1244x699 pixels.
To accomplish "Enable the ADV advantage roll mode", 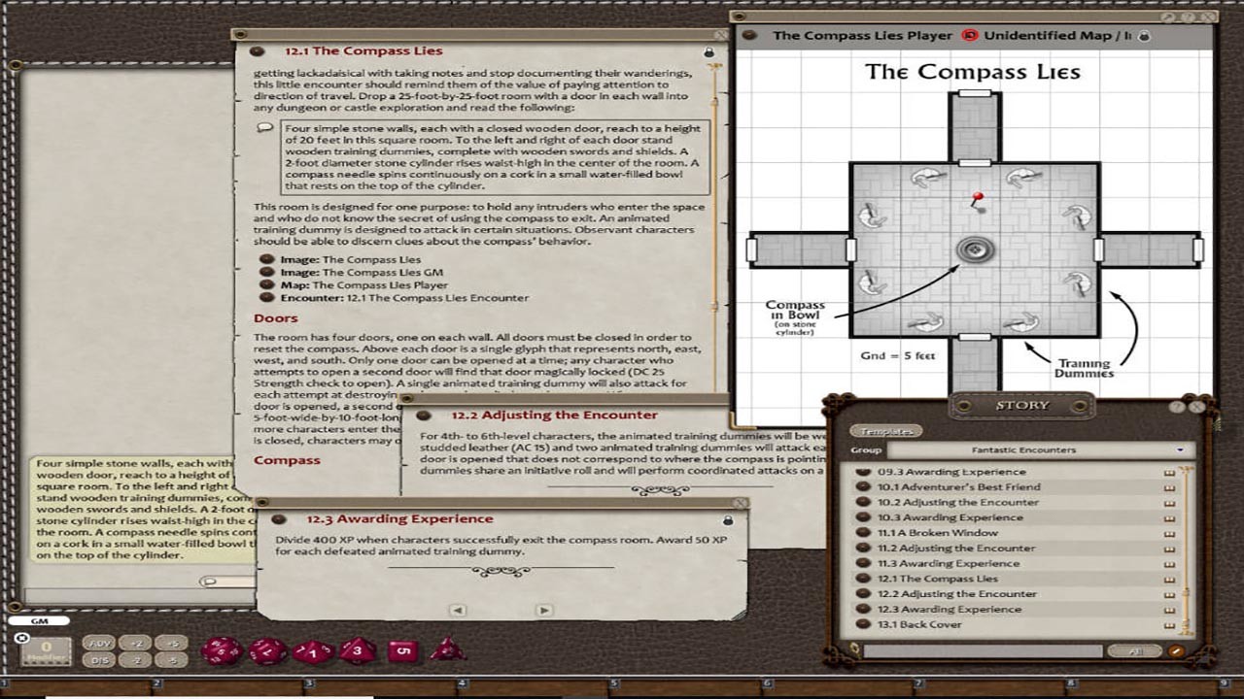I will (97, 645).
